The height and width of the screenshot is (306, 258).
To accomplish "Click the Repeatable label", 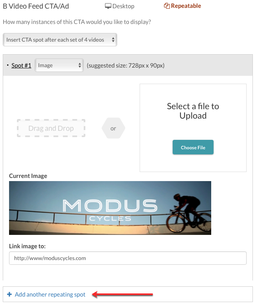I will (x=186, y=6).
